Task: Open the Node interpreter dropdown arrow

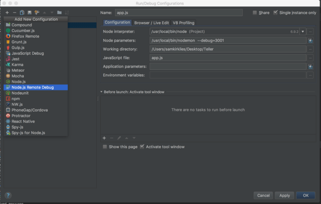Action: [x=303, y=32]
